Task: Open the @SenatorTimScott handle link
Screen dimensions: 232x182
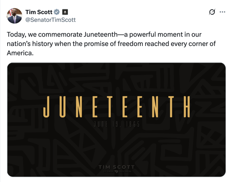Action: click(50, 20)
